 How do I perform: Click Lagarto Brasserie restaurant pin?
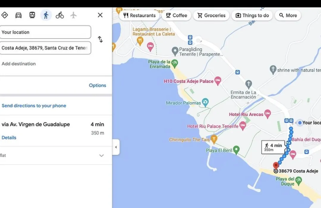140,41
